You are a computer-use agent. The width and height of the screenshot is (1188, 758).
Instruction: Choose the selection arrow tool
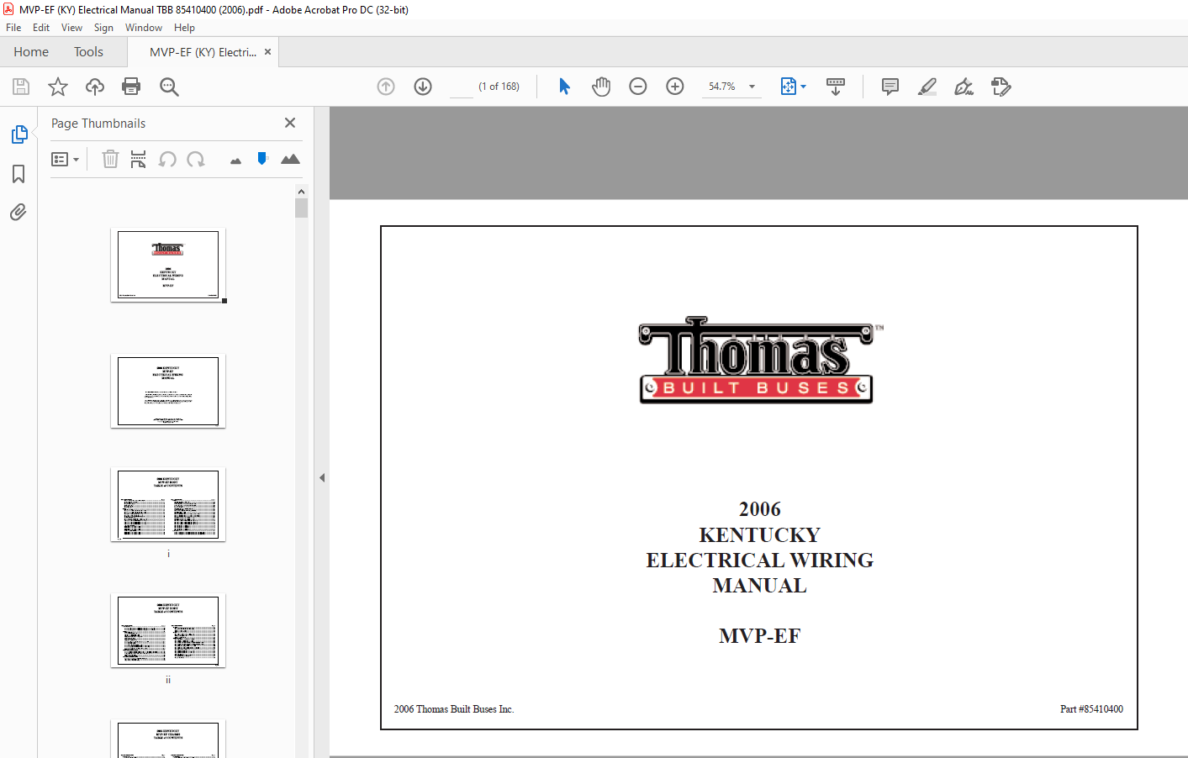pyautogui.click(x=564, y=87)
